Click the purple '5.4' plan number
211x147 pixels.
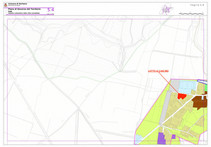click(50, 10)
